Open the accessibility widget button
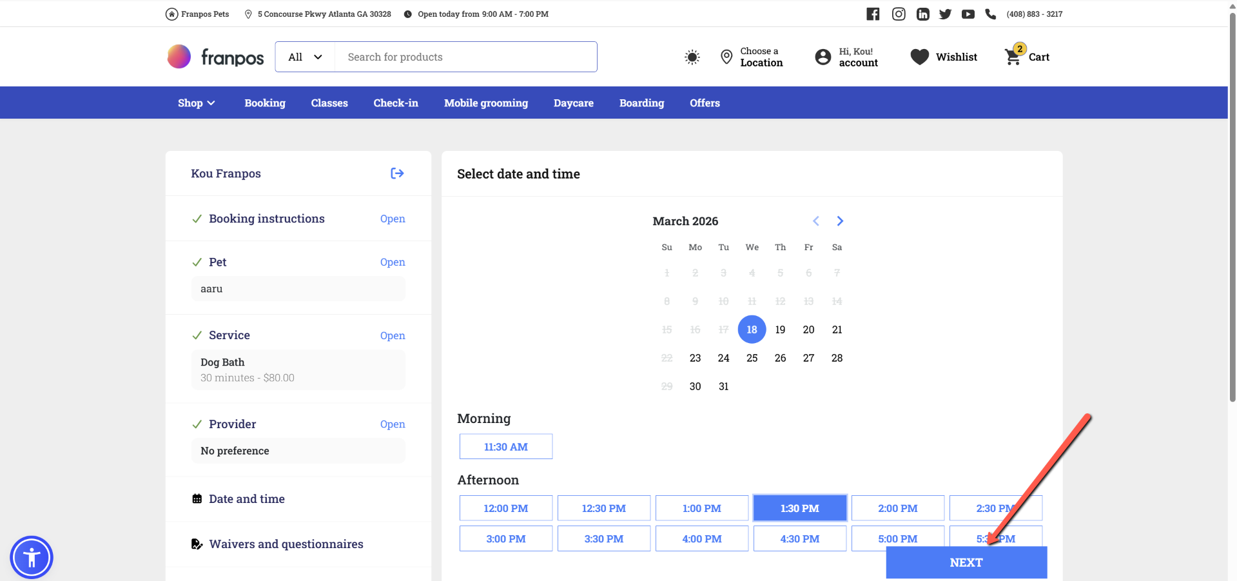 point(32,557)
